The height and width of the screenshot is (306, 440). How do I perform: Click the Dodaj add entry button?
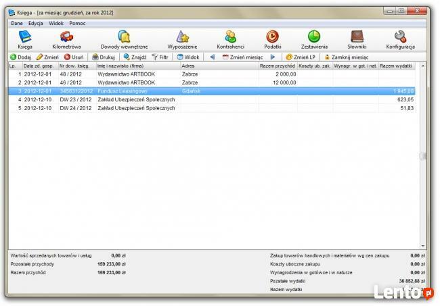click(x=20, y=57)
